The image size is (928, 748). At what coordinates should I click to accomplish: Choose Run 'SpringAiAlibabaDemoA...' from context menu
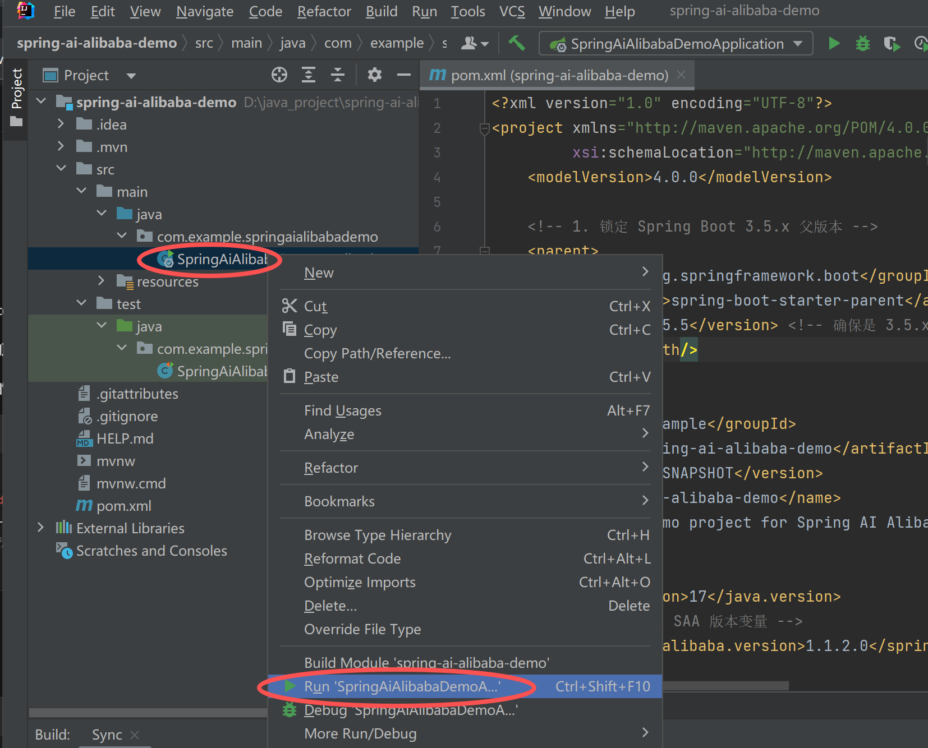465,686
